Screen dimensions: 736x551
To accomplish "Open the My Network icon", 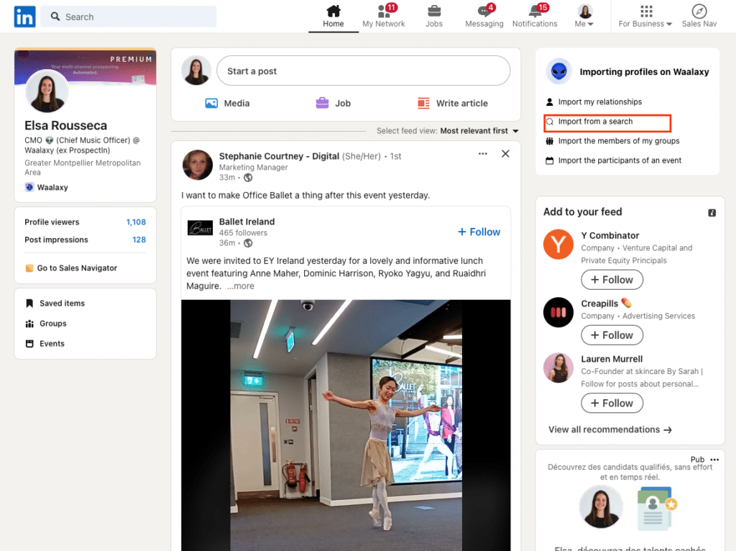I will click(x=384, y=12).
